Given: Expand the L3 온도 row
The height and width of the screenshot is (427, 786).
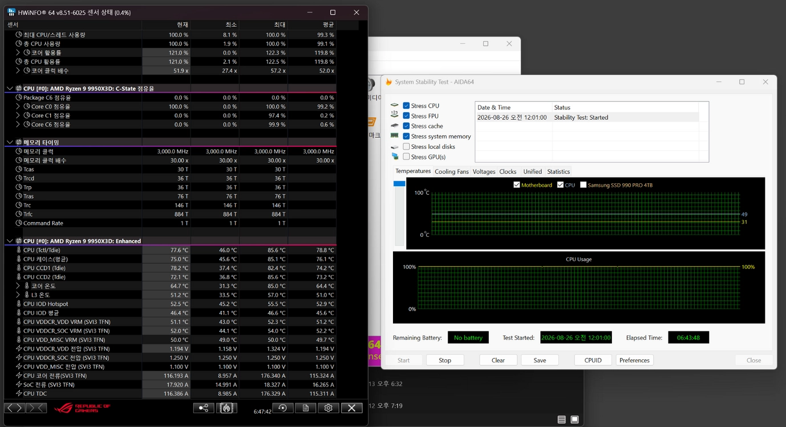Looking at the screenshot, I should (x=18, y=295).
